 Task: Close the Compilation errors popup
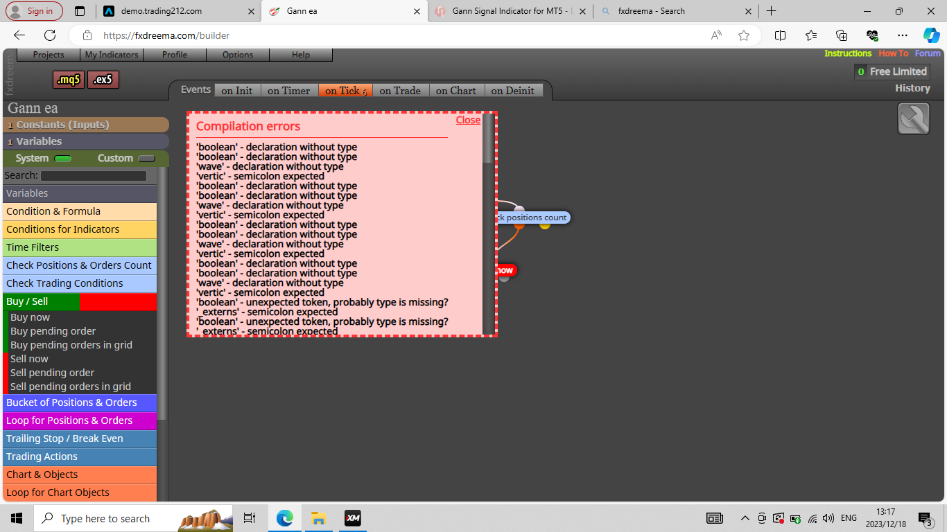click(x=468, y=120)
